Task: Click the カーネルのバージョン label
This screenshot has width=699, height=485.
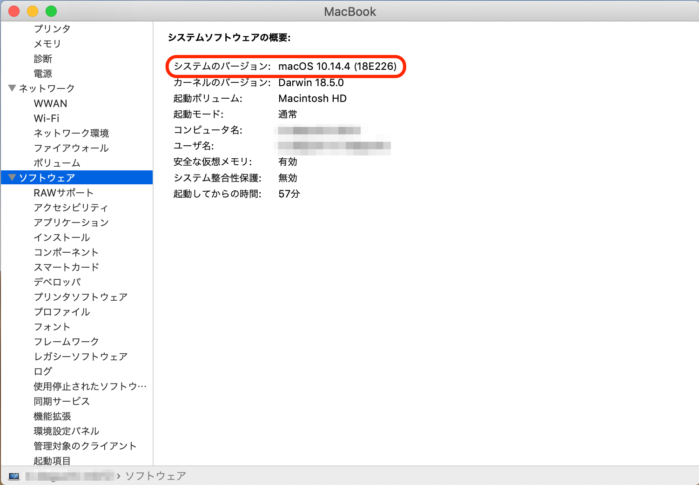Action: pos(222,82)
